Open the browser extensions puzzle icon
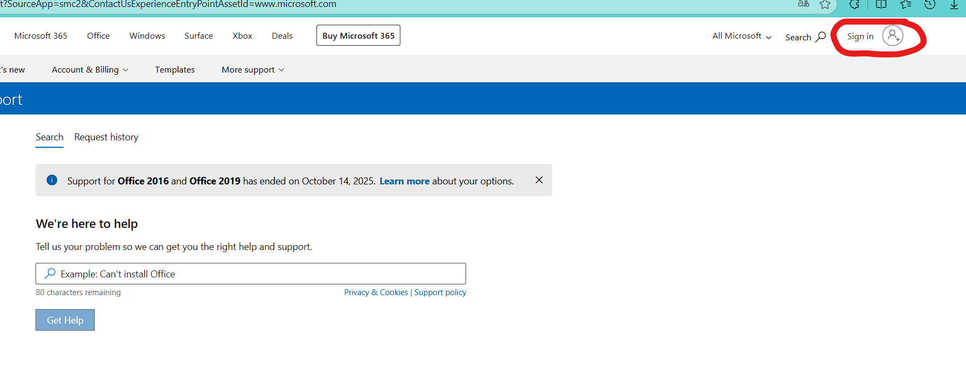The width and height of the screenshot is (966, 372). pyautogui.click(x=854, y=4)
